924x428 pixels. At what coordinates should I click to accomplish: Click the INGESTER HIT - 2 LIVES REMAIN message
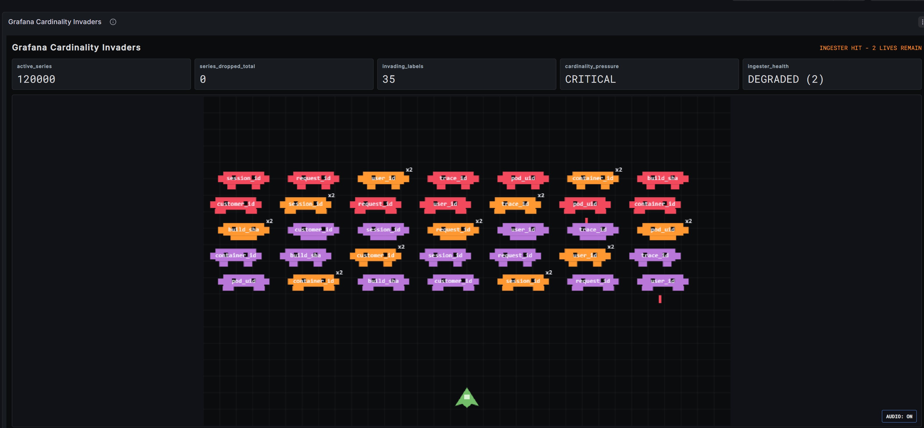[x=870, y=48]
